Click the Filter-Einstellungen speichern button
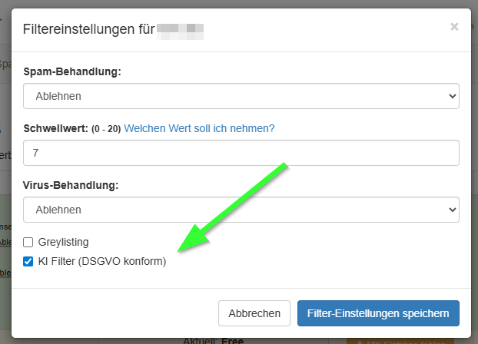478x344 pixels. [378, 313]
